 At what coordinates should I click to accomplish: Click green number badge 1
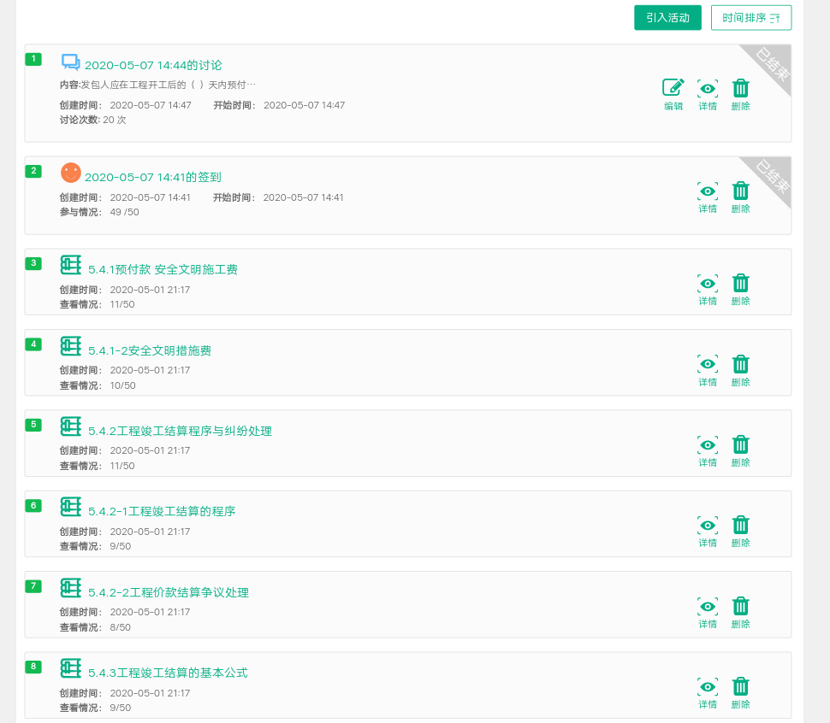point(33,59)
